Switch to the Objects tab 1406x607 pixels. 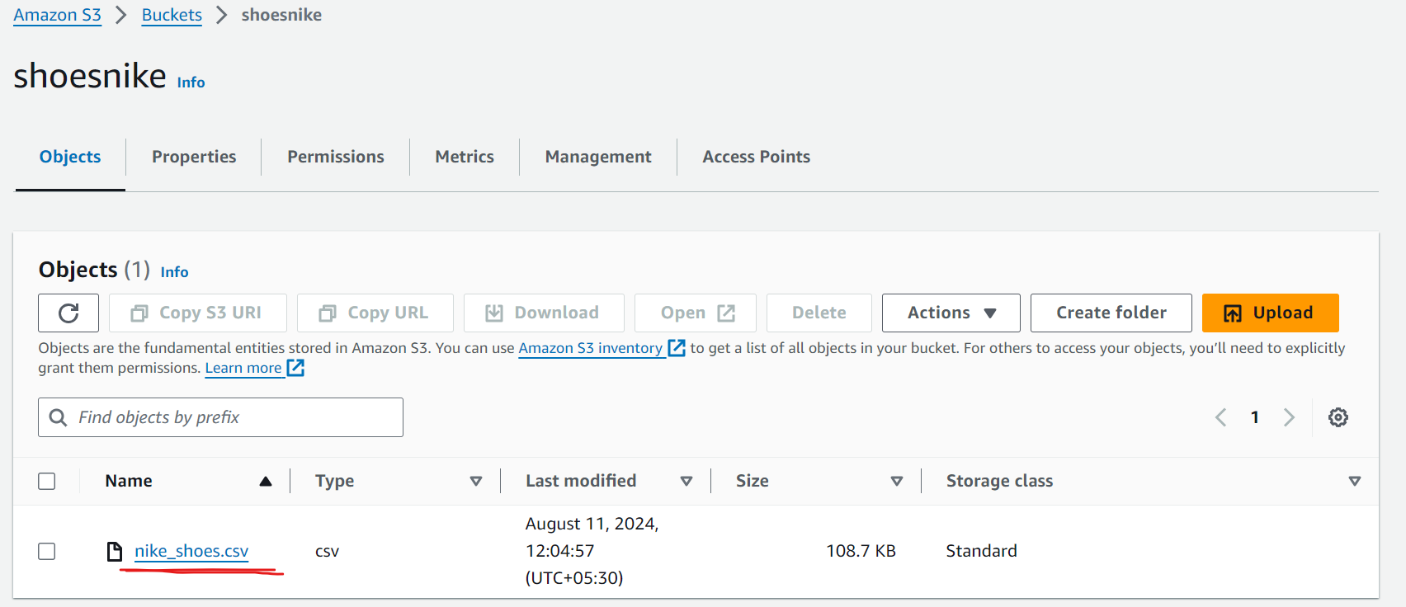[70, 157]
